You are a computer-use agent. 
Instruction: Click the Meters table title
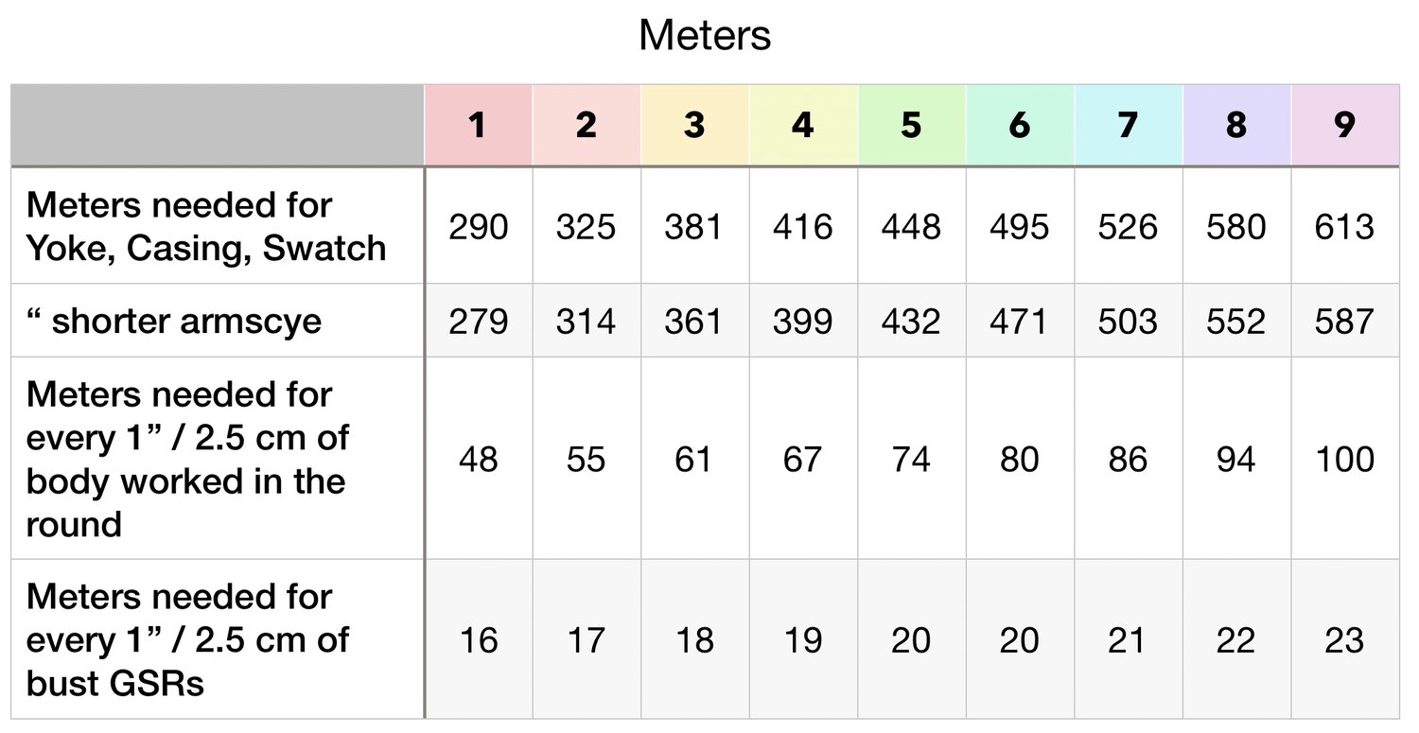point(705,36)
